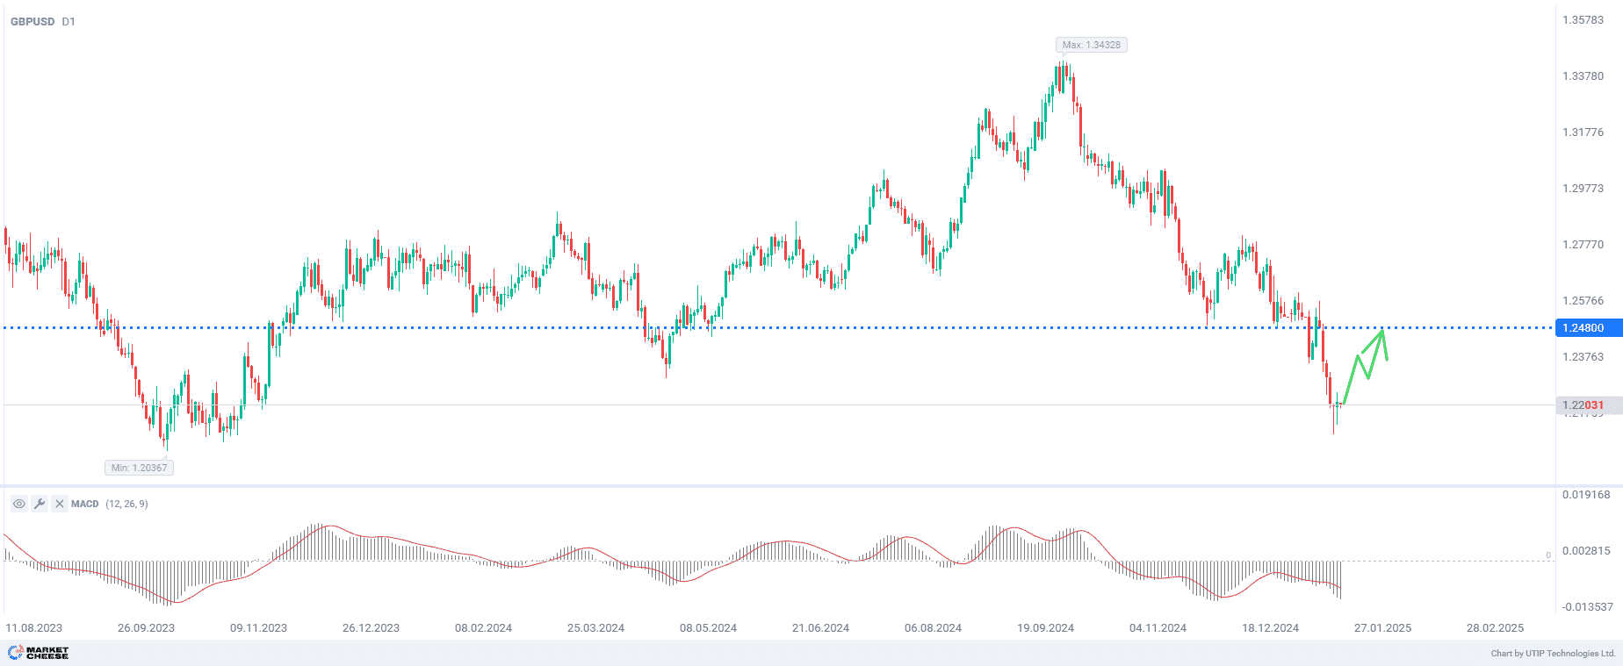Click the MACD zero level label
The image size is (1623, 666).
pyautogui.click(x=1548, y=555)
